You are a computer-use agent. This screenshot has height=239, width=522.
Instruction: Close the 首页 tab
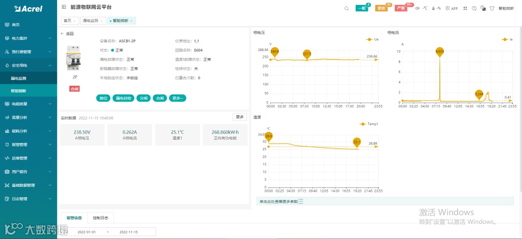74,21
